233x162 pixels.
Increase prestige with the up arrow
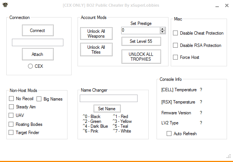coord(163,29)
